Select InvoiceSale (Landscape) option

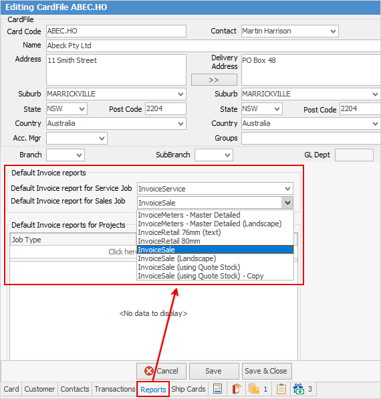coord(215,258)
